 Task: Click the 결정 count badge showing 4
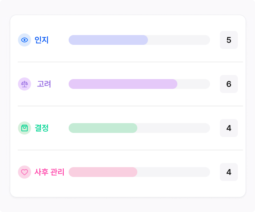click(x=229, y=128)
